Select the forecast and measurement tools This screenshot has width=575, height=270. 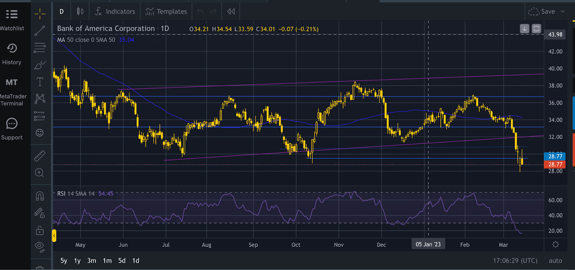click(x=40, y=116)
